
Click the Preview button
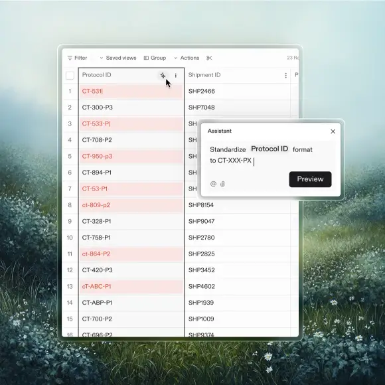coord(311,179)
